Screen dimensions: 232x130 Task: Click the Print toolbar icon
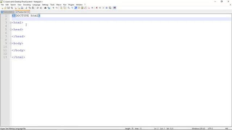22,8
